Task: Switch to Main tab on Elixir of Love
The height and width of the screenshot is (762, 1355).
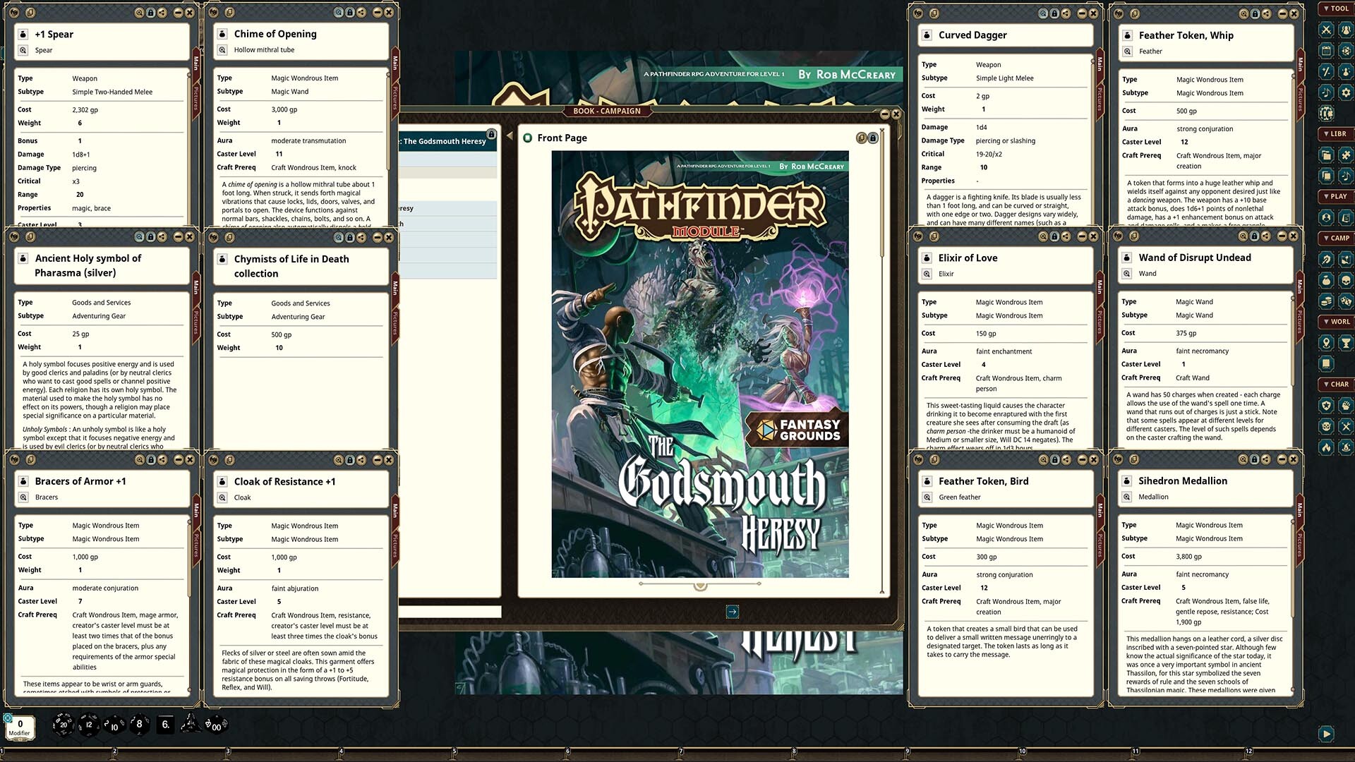Action: 1100,286
